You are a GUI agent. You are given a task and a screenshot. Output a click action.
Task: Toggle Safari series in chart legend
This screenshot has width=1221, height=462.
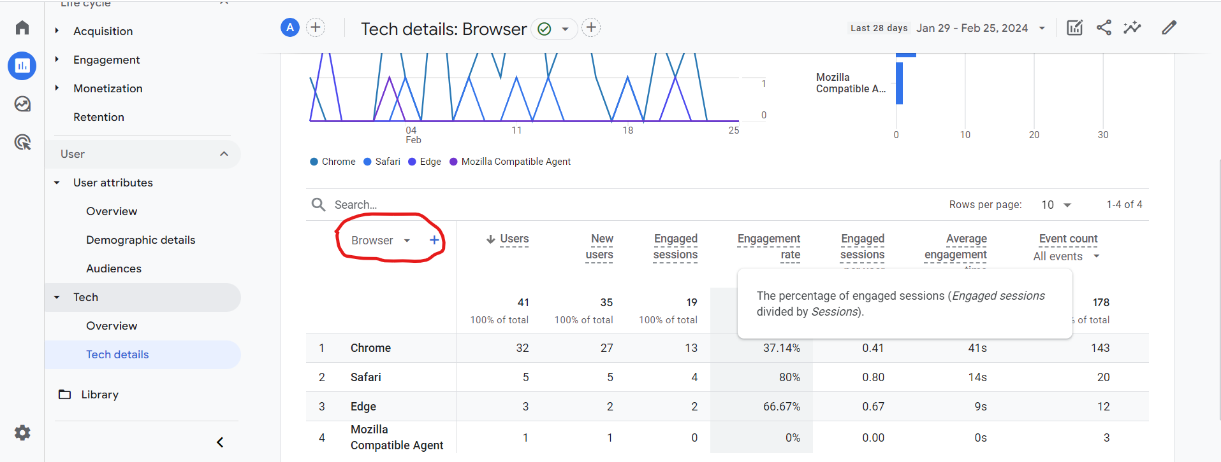pyautogui.click(x=382, y=162)
